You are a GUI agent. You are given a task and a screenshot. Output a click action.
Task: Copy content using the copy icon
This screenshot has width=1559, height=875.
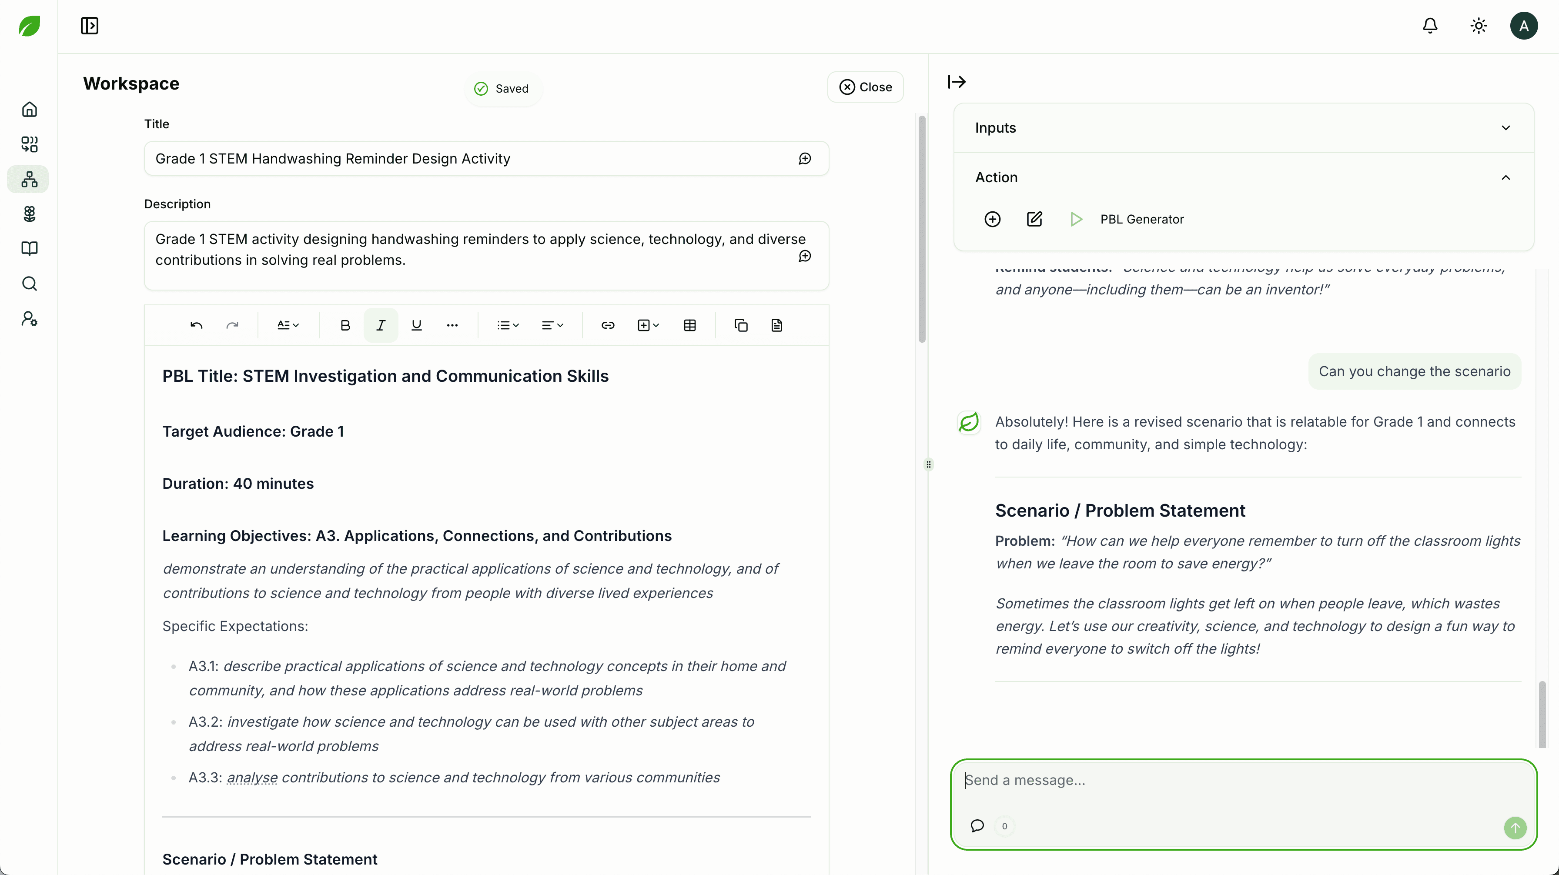coord(741,326)
